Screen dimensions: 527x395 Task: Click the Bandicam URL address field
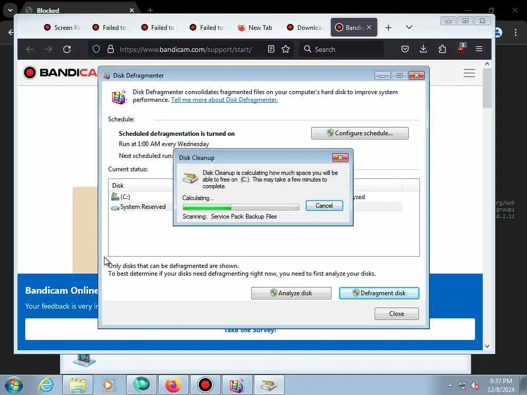pyautogui.click(x=185, y=49)
